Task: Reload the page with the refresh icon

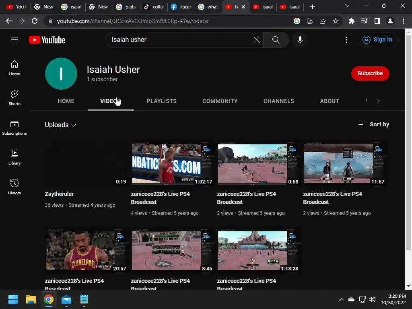Action: point(35,21)
